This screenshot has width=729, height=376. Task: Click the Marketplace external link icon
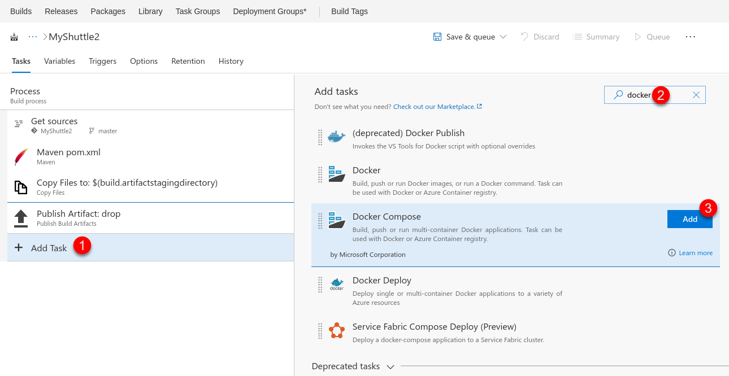[x=479, y=106]
